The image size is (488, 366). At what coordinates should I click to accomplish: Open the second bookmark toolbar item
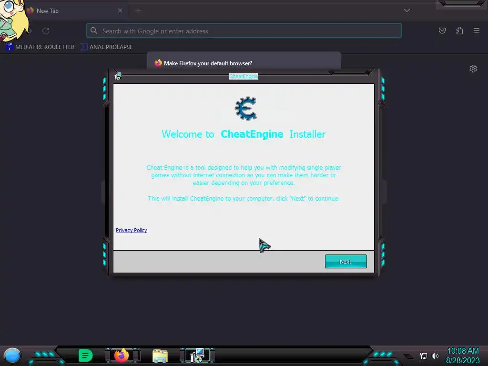(x=106, y=47)
